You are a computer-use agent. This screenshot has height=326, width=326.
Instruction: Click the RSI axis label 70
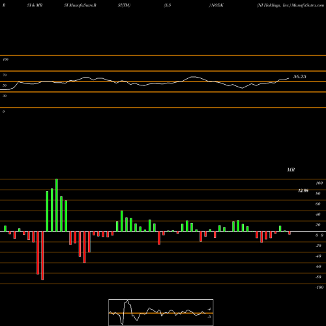(5, 75)
